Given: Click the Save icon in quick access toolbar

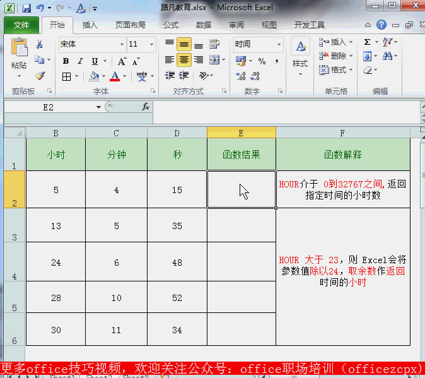Looking at the screenshot, I should (x=26, y=9).
